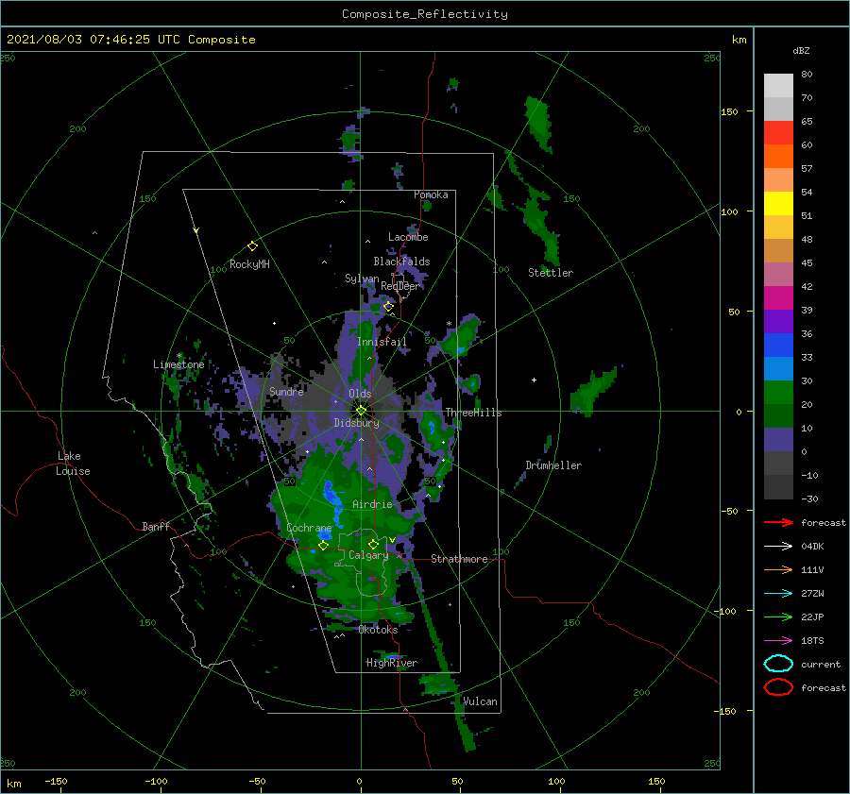
Task: Click the Limestone label
Action: tap(178, 364)
